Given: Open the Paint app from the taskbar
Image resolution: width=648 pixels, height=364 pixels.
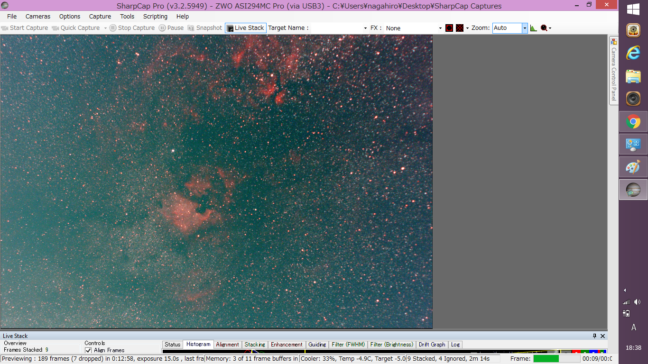Looking at the screenshot, I should click(633, 167).
